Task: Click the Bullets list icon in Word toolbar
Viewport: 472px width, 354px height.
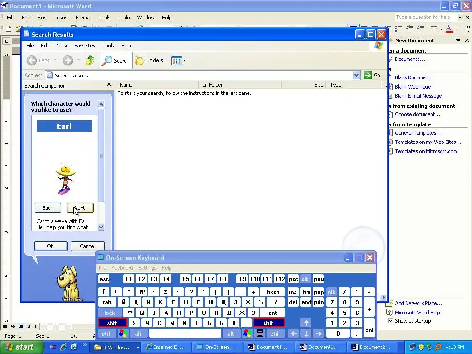Action: coord(399,29)
